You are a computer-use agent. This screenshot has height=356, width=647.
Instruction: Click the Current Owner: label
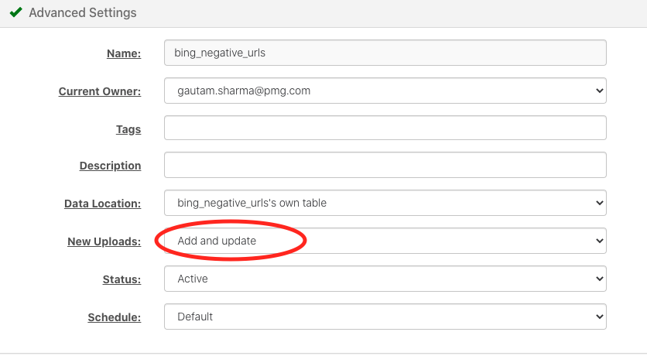tap(99, 91)
